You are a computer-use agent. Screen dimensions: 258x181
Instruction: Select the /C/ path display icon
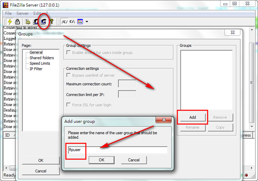click(x=64, y=21)
